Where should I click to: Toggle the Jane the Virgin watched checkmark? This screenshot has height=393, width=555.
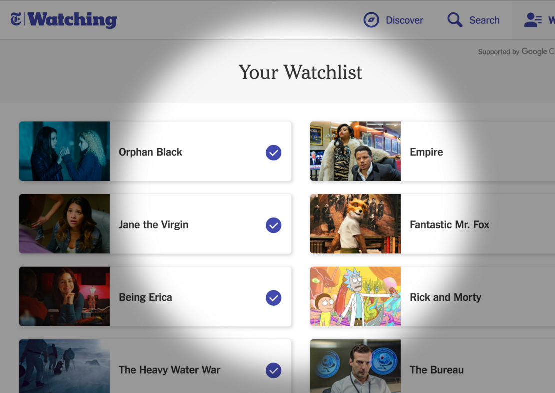[x=273, y=225]
